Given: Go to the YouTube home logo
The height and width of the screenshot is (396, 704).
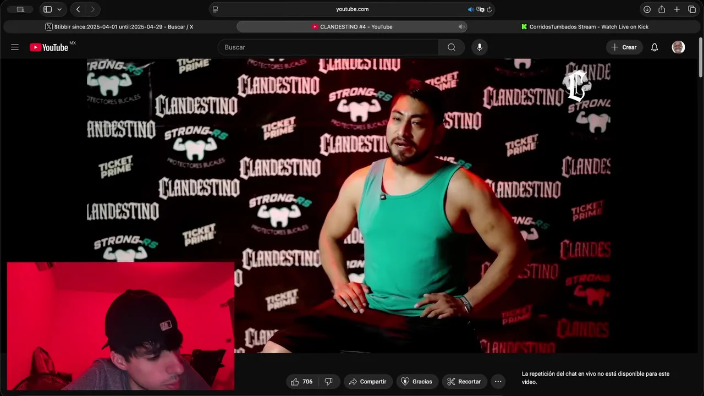Looking at the screenshot, I should coord(50,47).
